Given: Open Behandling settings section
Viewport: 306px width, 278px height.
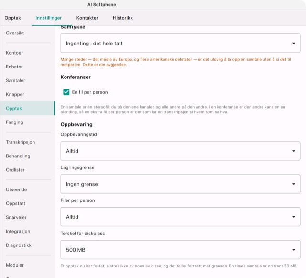Looking at the screenshot, I should coord(28,156).
